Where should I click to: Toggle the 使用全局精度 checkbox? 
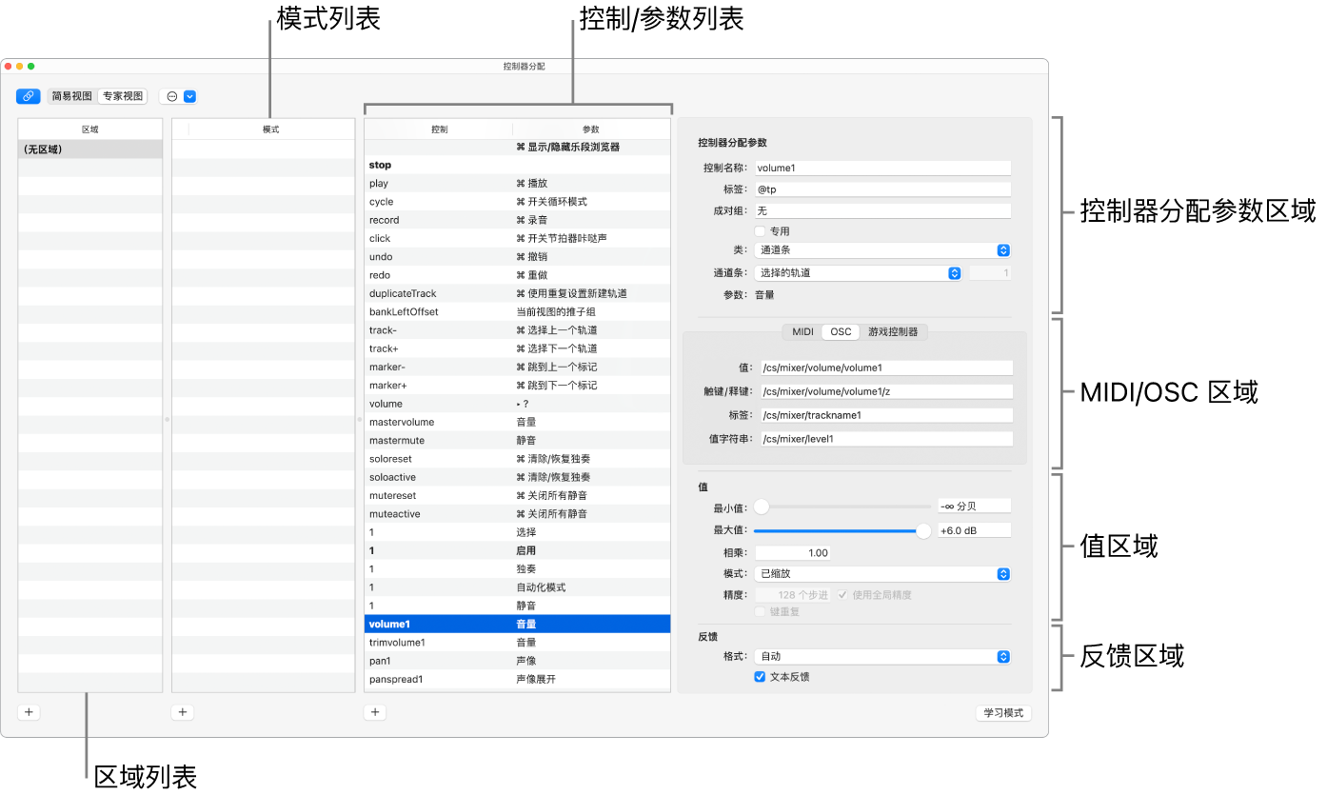click(843, 595)
